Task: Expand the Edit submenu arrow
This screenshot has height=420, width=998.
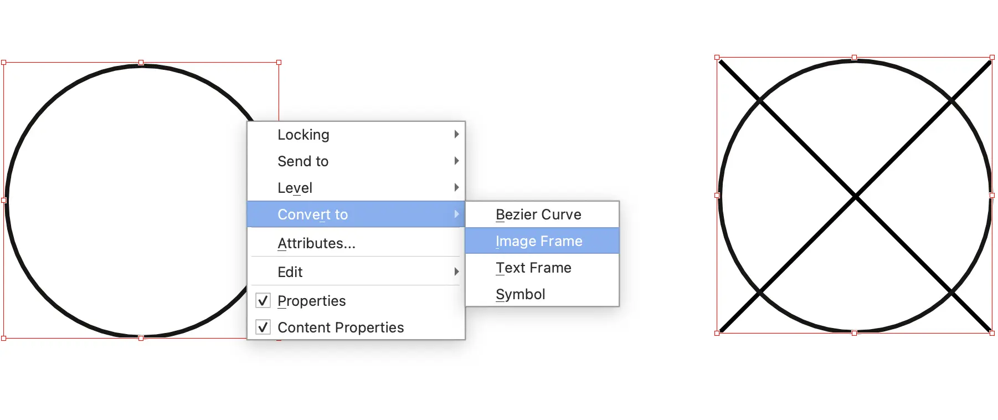Action: point(456,272)
